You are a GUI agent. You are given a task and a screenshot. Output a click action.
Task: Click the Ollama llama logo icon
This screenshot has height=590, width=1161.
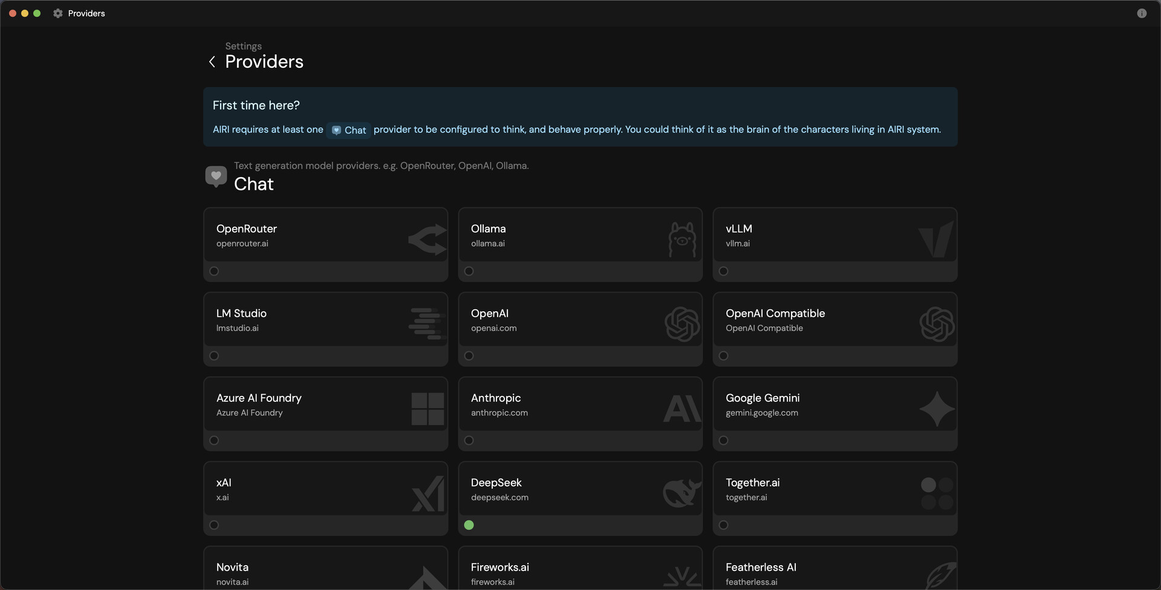click(682, 239)
